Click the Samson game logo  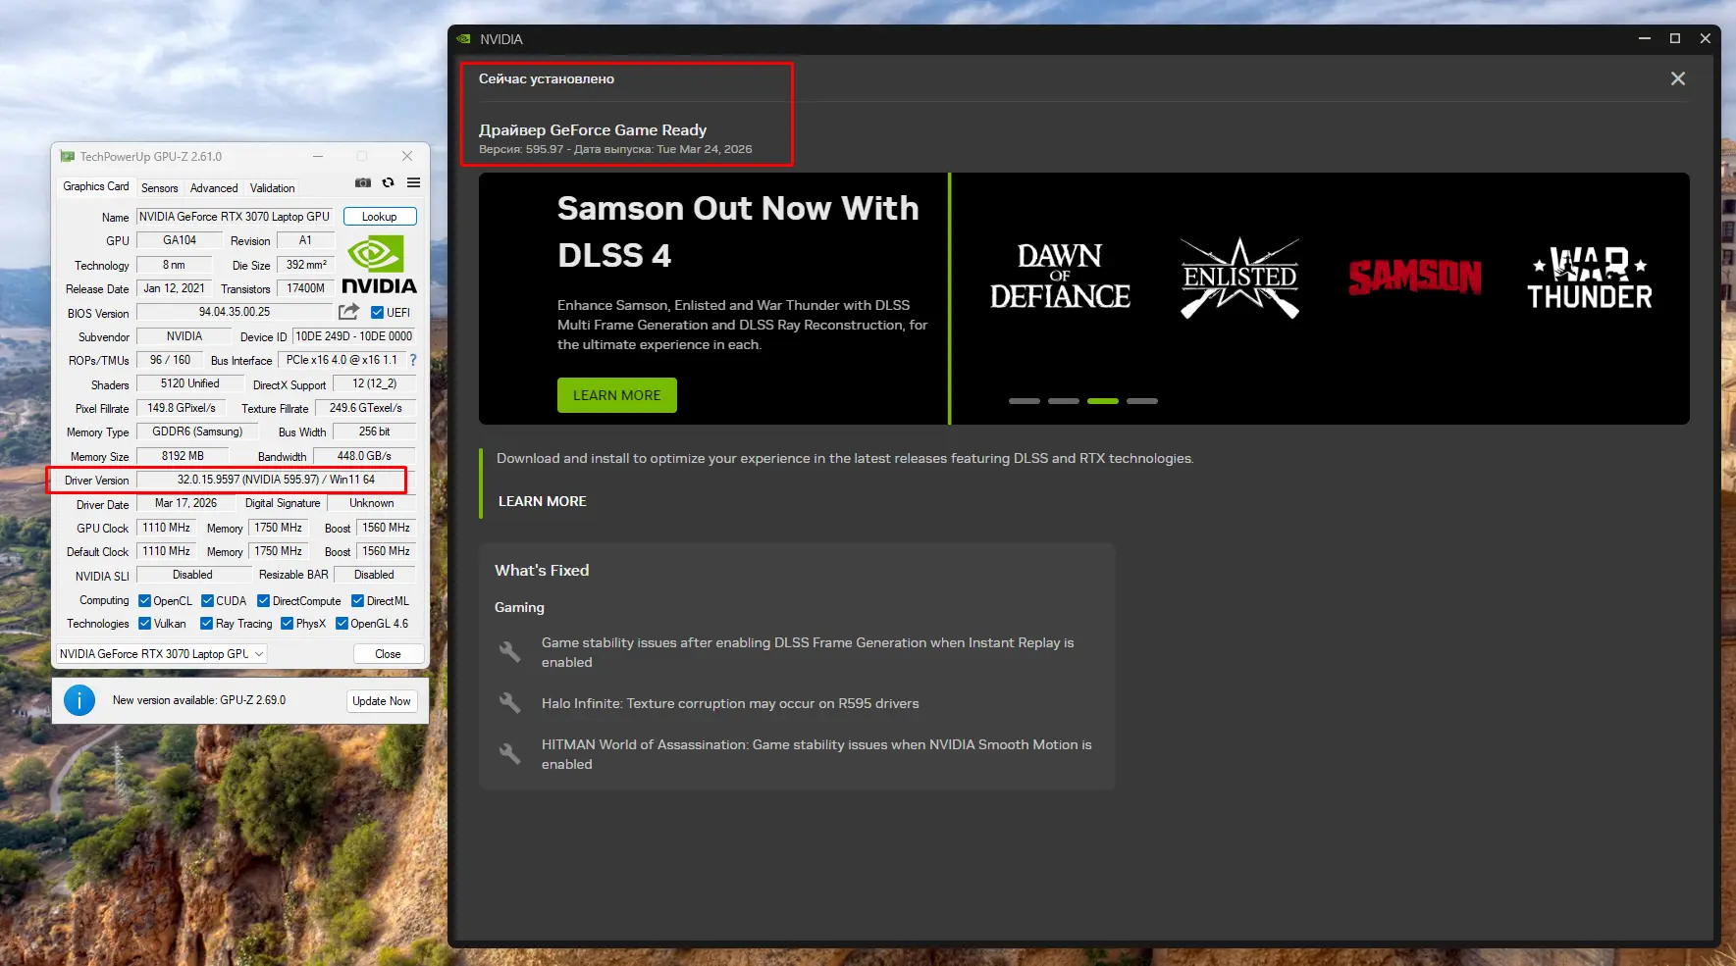1414,278
